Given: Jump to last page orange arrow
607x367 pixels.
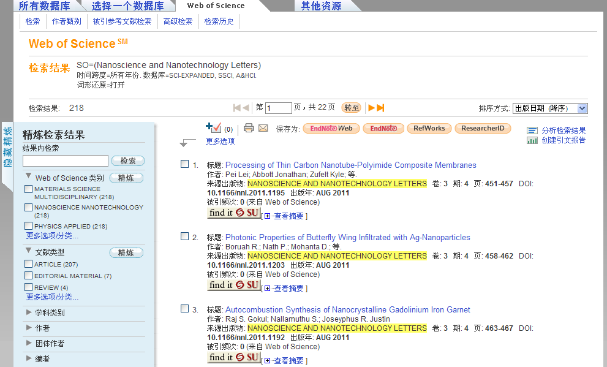Looking at the screenshot, I should point(380,108).
